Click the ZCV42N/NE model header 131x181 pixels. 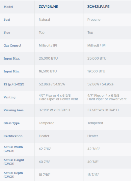pos(48,7)
